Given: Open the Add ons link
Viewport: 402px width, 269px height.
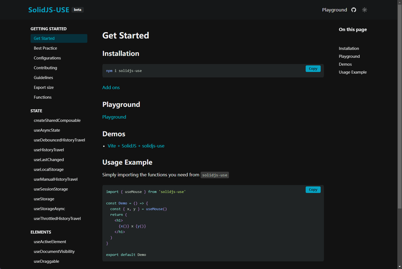Looking at the screenshot, I should point(111,87).
